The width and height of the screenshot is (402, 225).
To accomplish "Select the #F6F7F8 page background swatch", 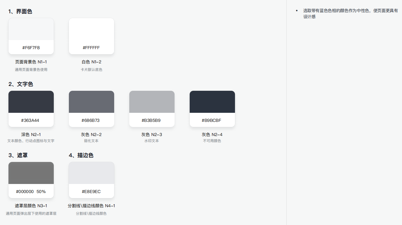I will pos(31,36).
